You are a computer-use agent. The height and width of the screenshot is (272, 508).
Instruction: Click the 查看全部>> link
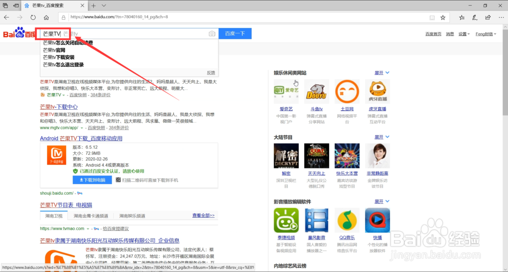coord(204,215)
